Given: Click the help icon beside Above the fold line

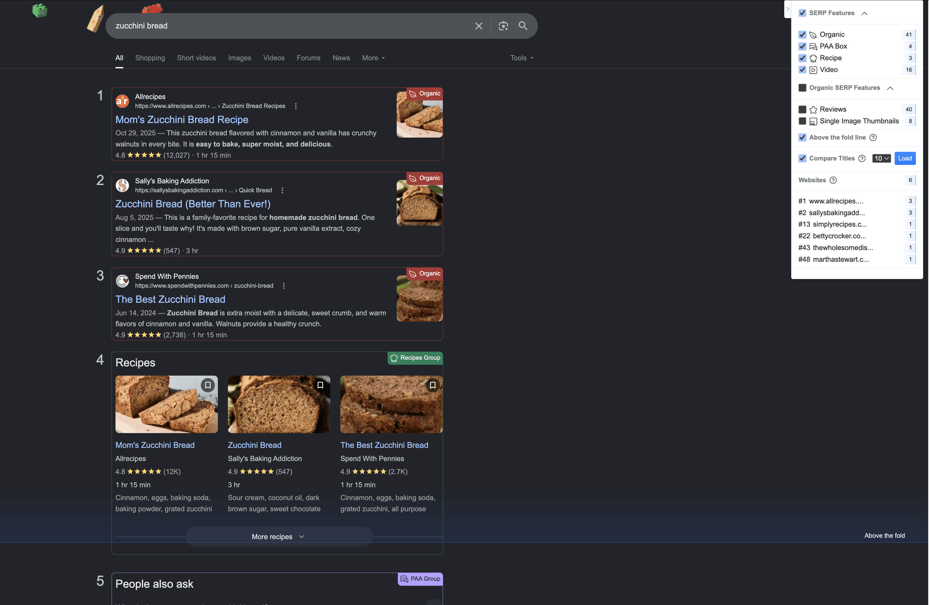Looking at the screenshot, I should (x=873, y=137).
